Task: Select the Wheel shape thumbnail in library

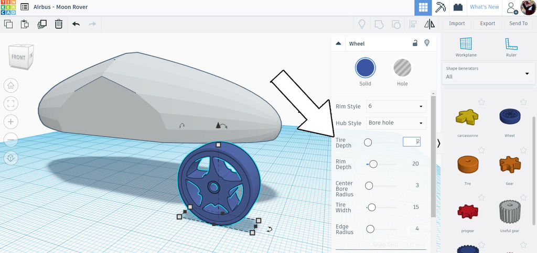Action: point(510,117)
